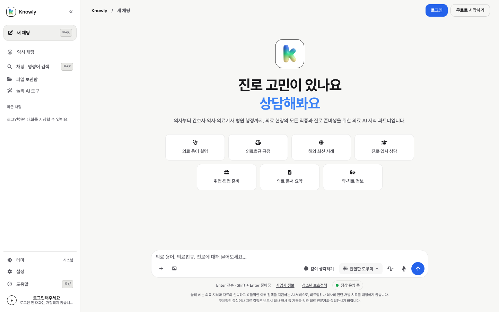
Task: Open 놀리 AI 도구
Action: pyautogui.click(x=40, y=91)
